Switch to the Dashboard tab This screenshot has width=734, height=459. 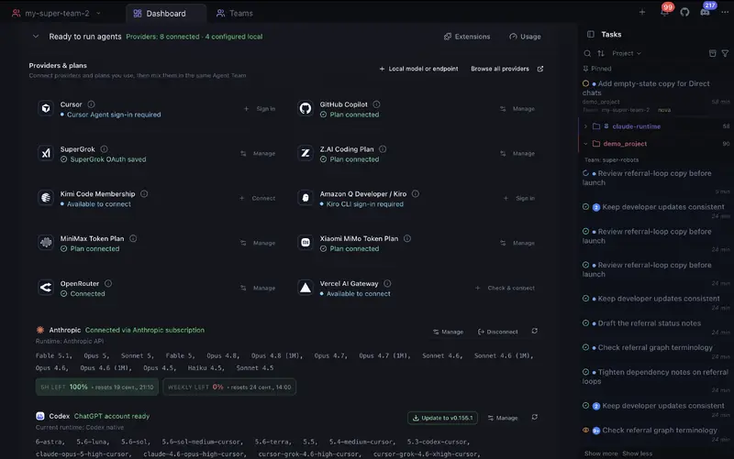(x=166, y=14)
